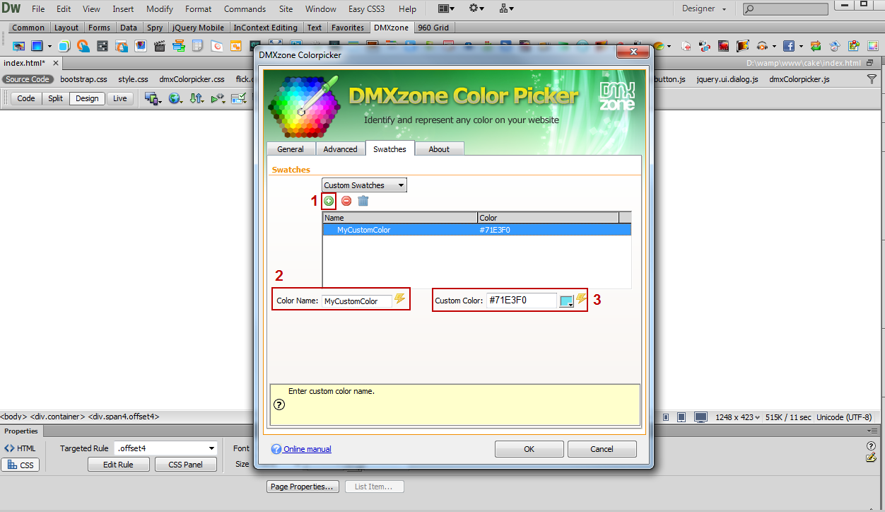Click the headphones audio icon in the DMXzone toolbar
Image resolution: width=885 pixels, height=512 pixels.
point(762,46)
